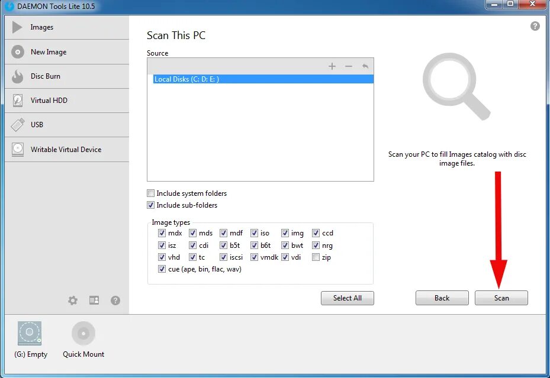Toggle the iscsi image type checkbox

(223, 257)
